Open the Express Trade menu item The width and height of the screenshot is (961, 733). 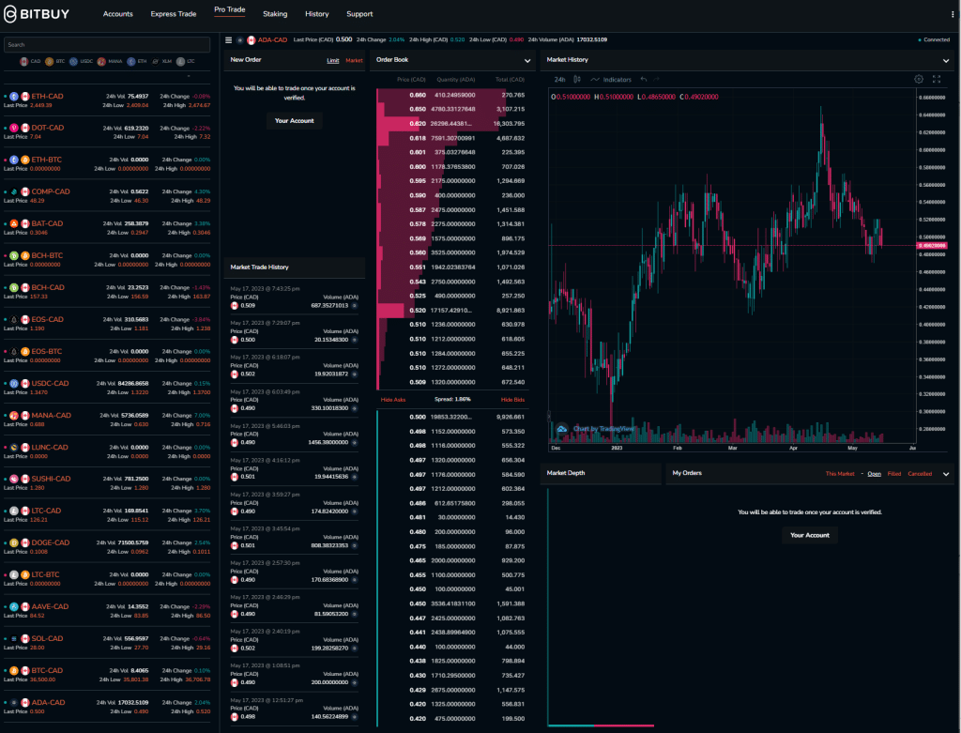pos(173,14)
